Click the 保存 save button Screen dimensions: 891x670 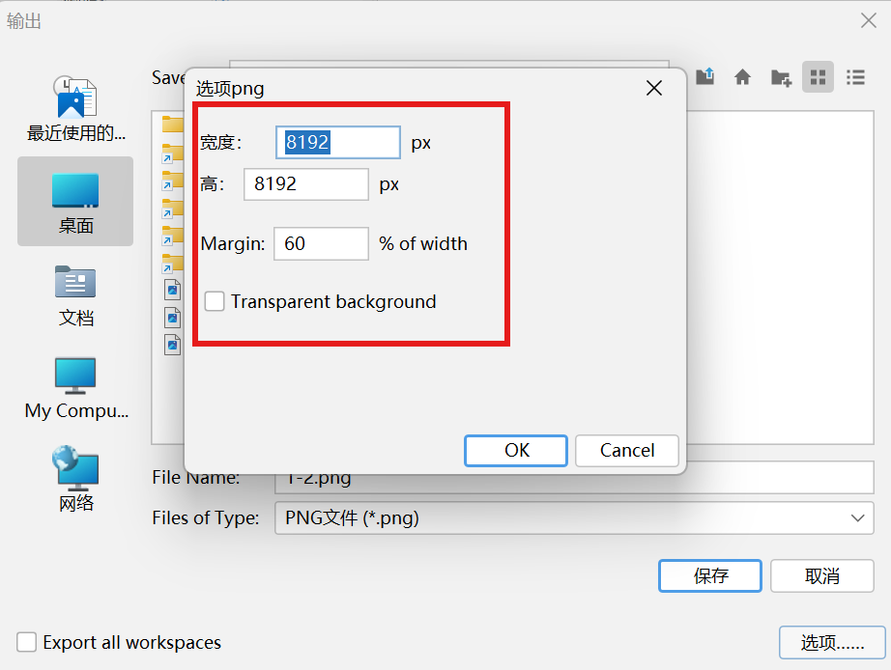pos(710,575)
